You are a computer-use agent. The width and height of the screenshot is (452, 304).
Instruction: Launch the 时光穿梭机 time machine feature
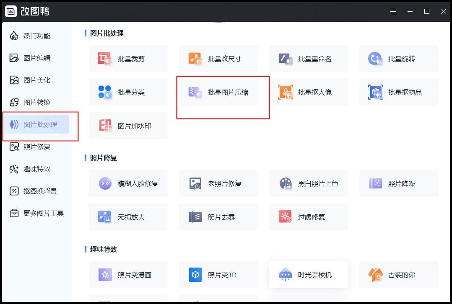[308, 275]
